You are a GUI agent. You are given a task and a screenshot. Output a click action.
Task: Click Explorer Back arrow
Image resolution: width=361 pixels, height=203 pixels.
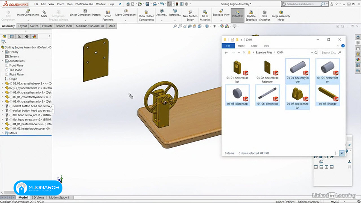click(226, 53)
